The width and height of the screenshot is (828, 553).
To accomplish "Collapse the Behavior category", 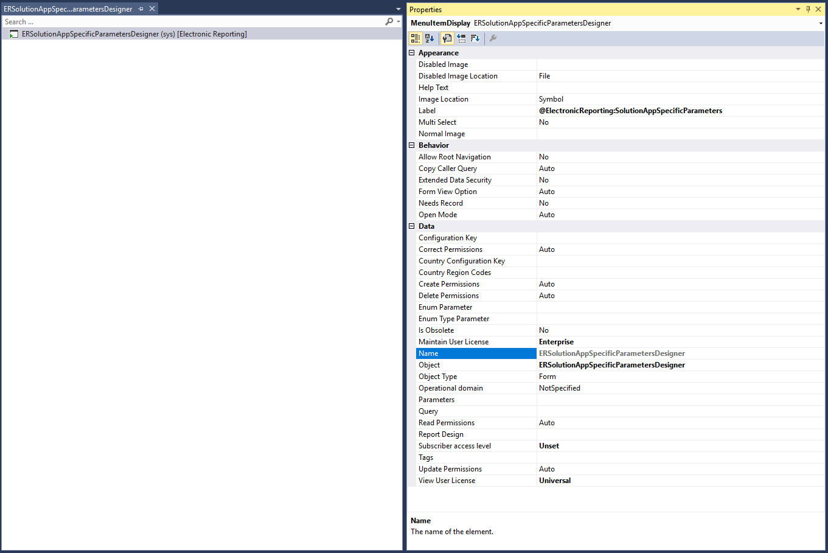I will coord(412,145).
